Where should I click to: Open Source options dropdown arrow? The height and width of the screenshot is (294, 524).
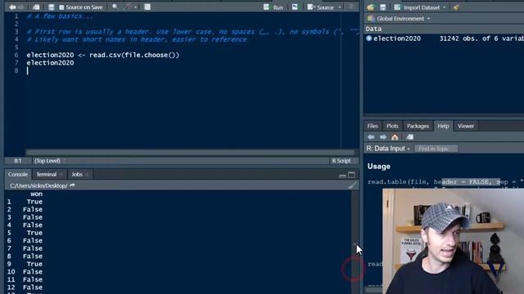340,7
